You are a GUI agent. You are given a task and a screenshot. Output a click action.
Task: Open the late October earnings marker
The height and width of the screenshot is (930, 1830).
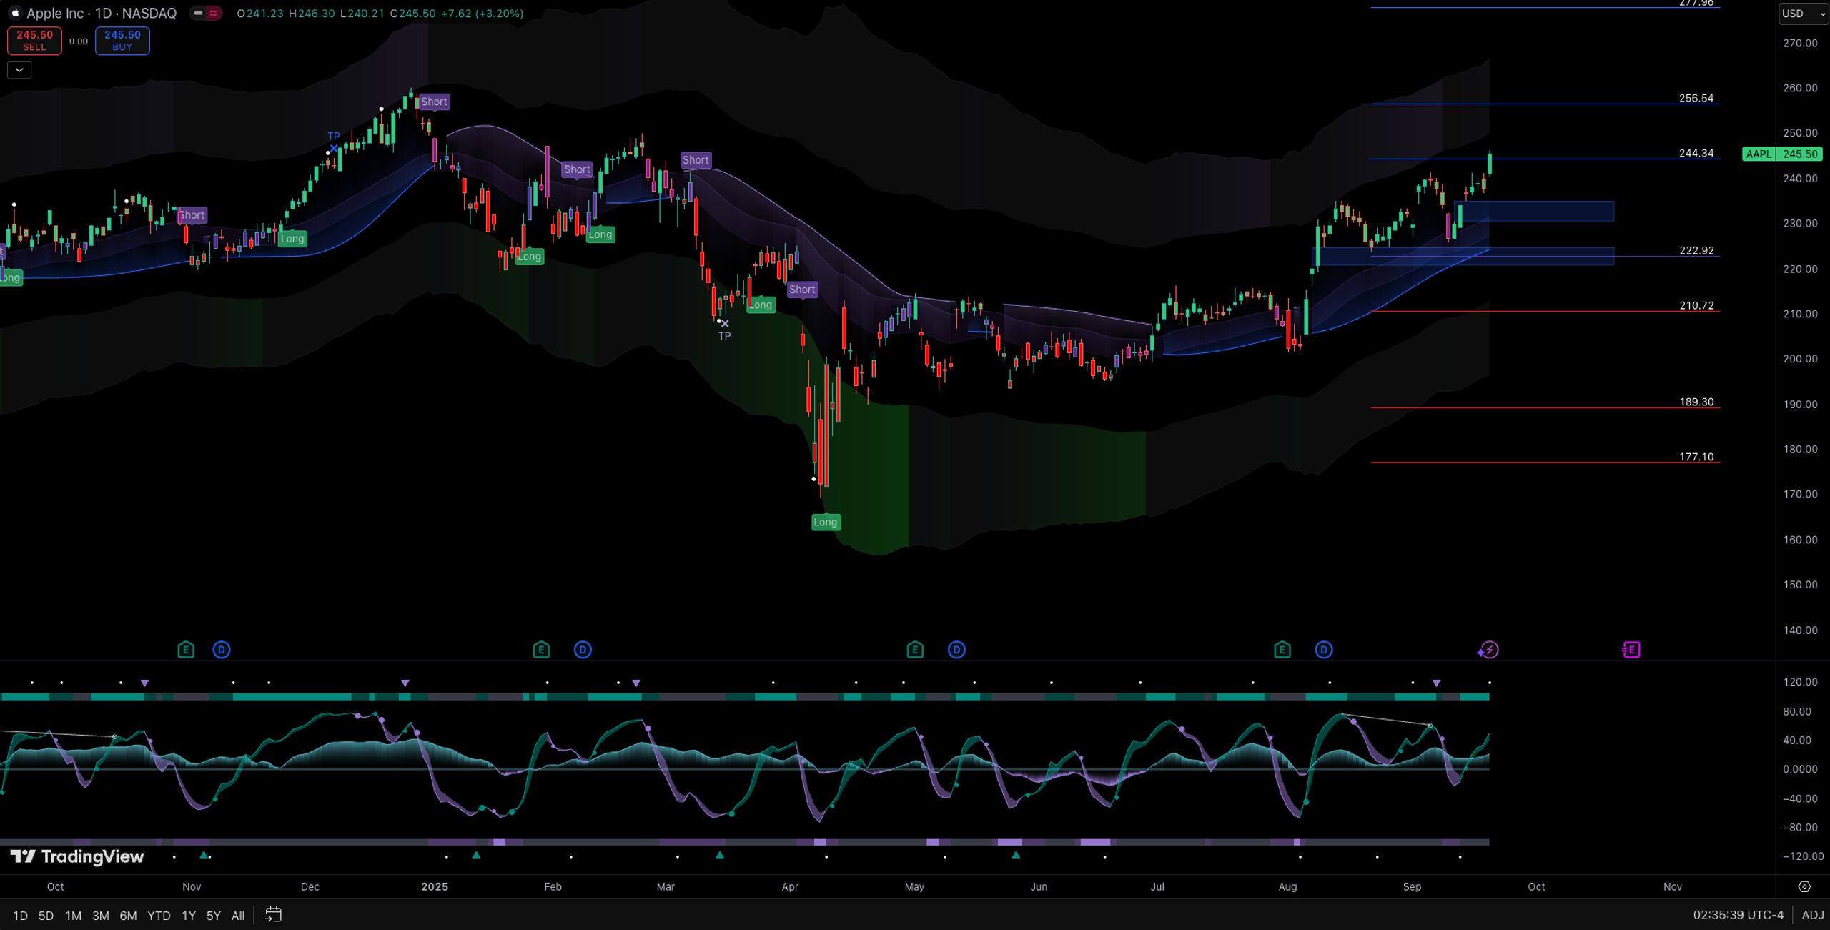tap(186, 650)
